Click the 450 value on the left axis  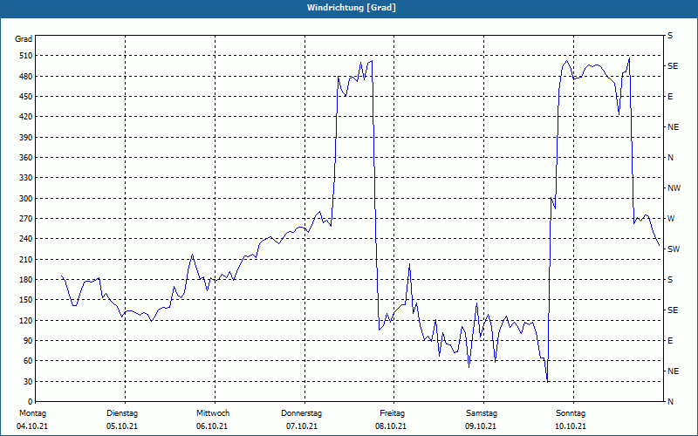click(x=26, y=97)
